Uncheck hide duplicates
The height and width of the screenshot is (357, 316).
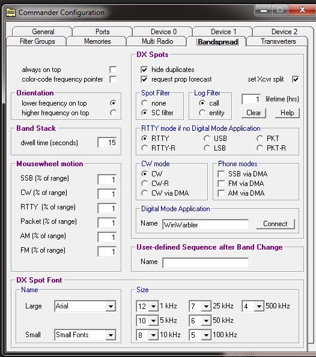tap(144, 70)
